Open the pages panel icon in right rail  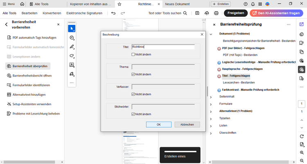302,52
